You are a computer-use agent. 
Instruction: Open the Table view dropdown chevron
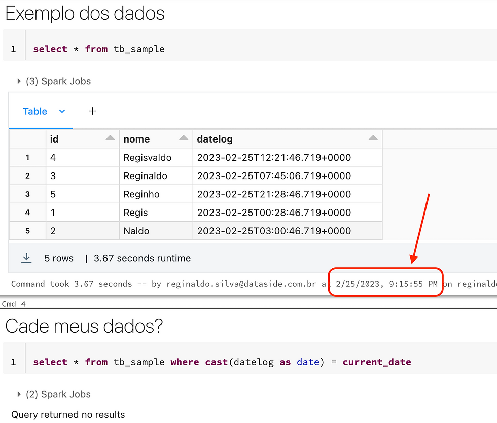coord(62,111)
